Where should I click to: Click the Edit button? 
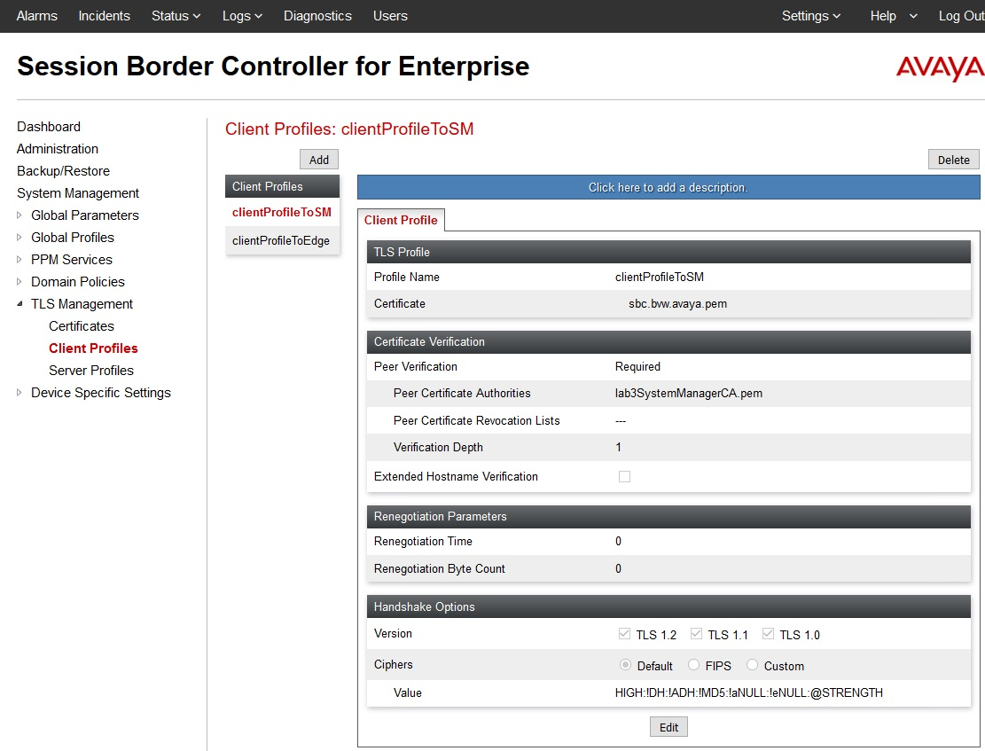668,727
